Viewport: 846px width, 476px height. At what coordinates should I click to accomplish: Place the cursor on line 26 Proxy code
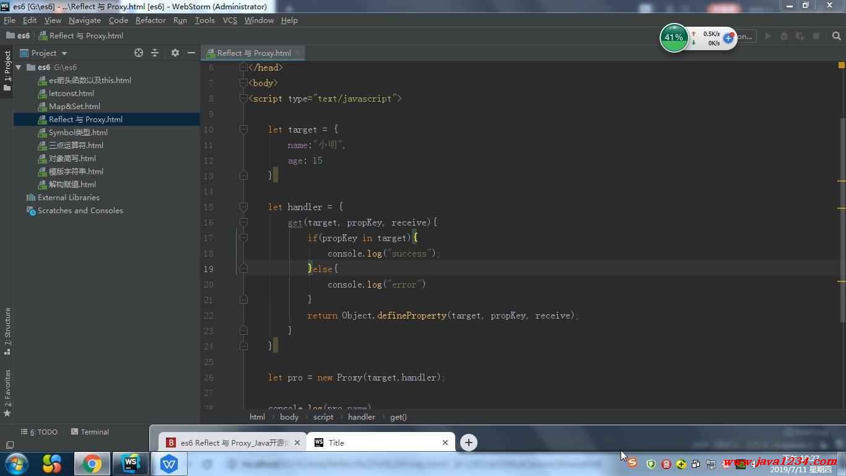(x=357, y=377)
